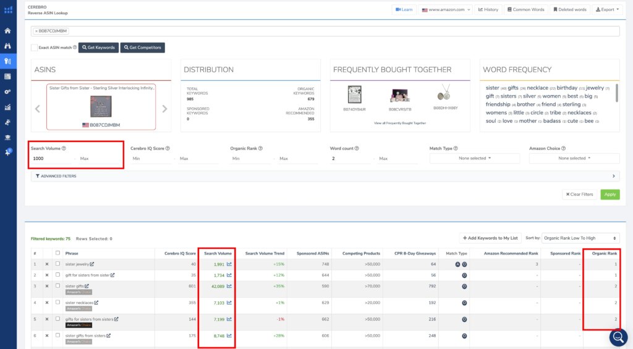The image size is (633, 349).
Task: Open the Home icon in left sidebar
Action: pyautogui.click(x=8, y=30)
